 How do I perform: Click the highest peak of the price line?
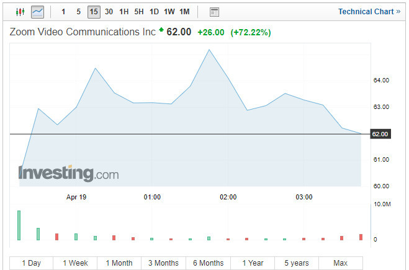pos(209,50)
